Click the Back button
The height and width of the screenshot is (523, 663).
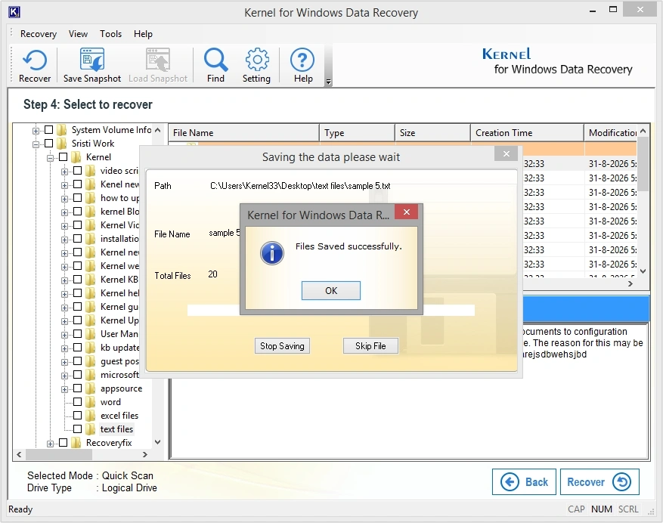pos(525,481)
